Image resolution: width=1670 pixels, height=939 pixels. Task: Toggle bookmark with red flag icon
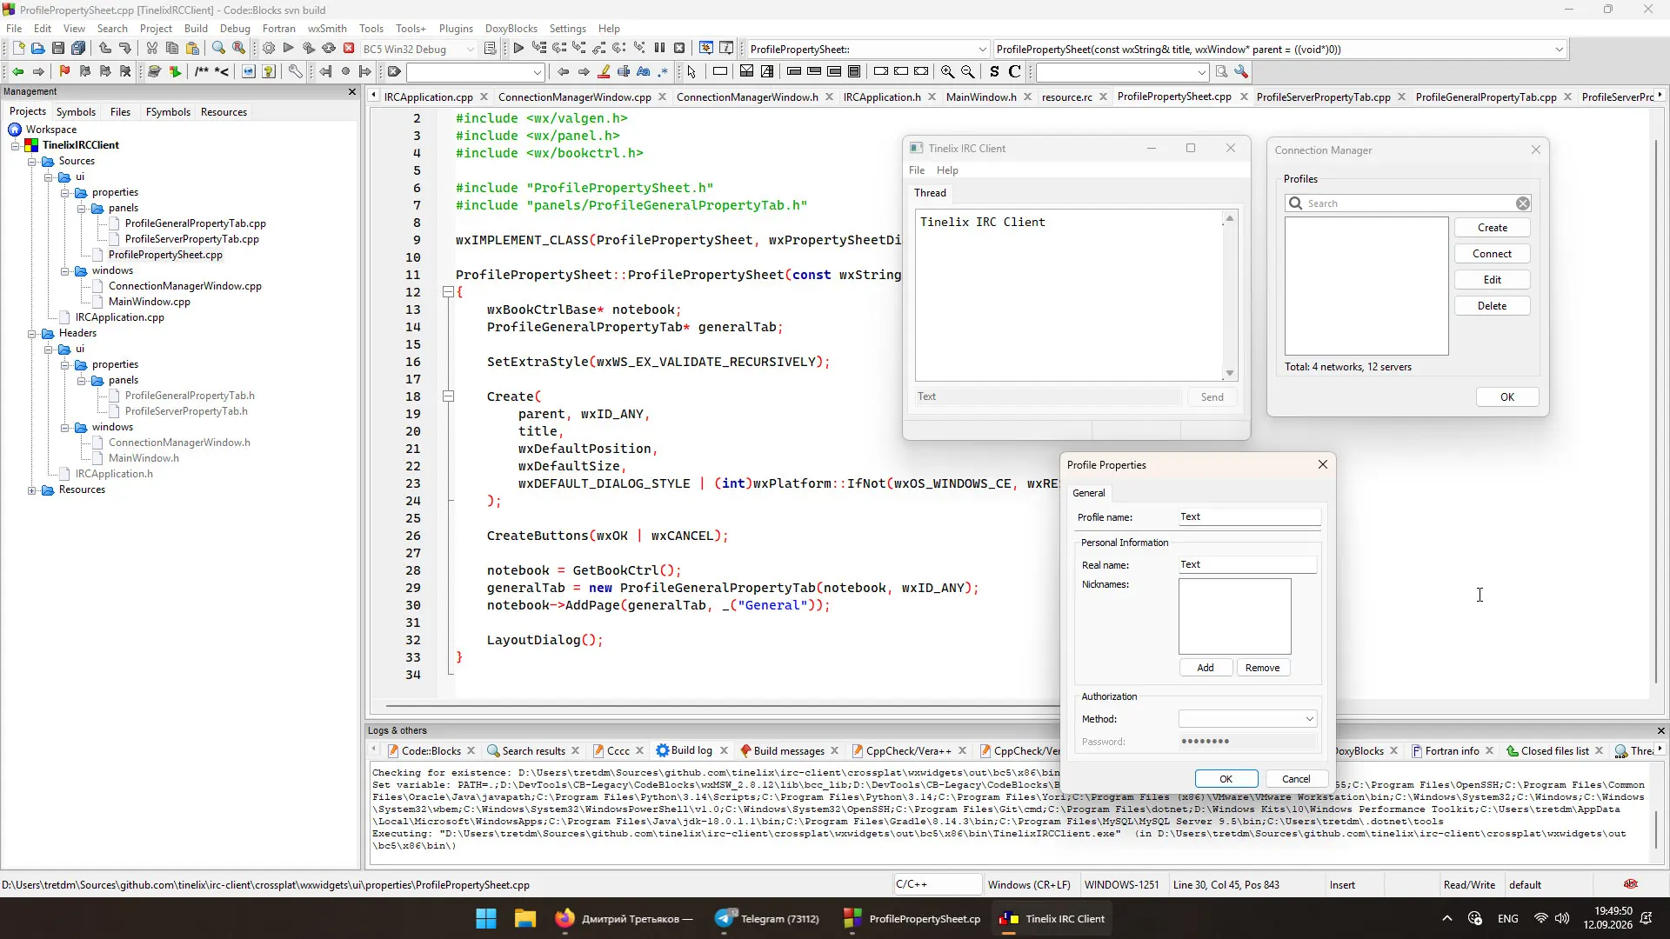coord(64,71)
